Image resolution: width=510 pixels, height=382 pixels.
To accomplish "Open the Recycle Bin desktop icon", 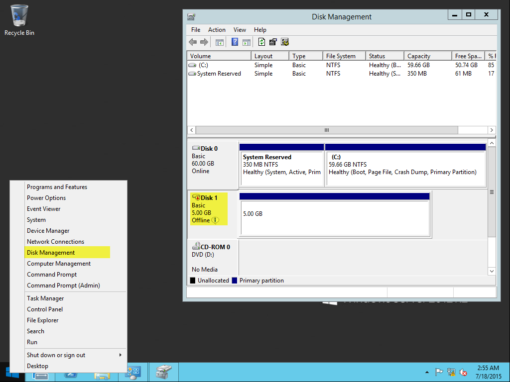I will click(x=19, y=20).
